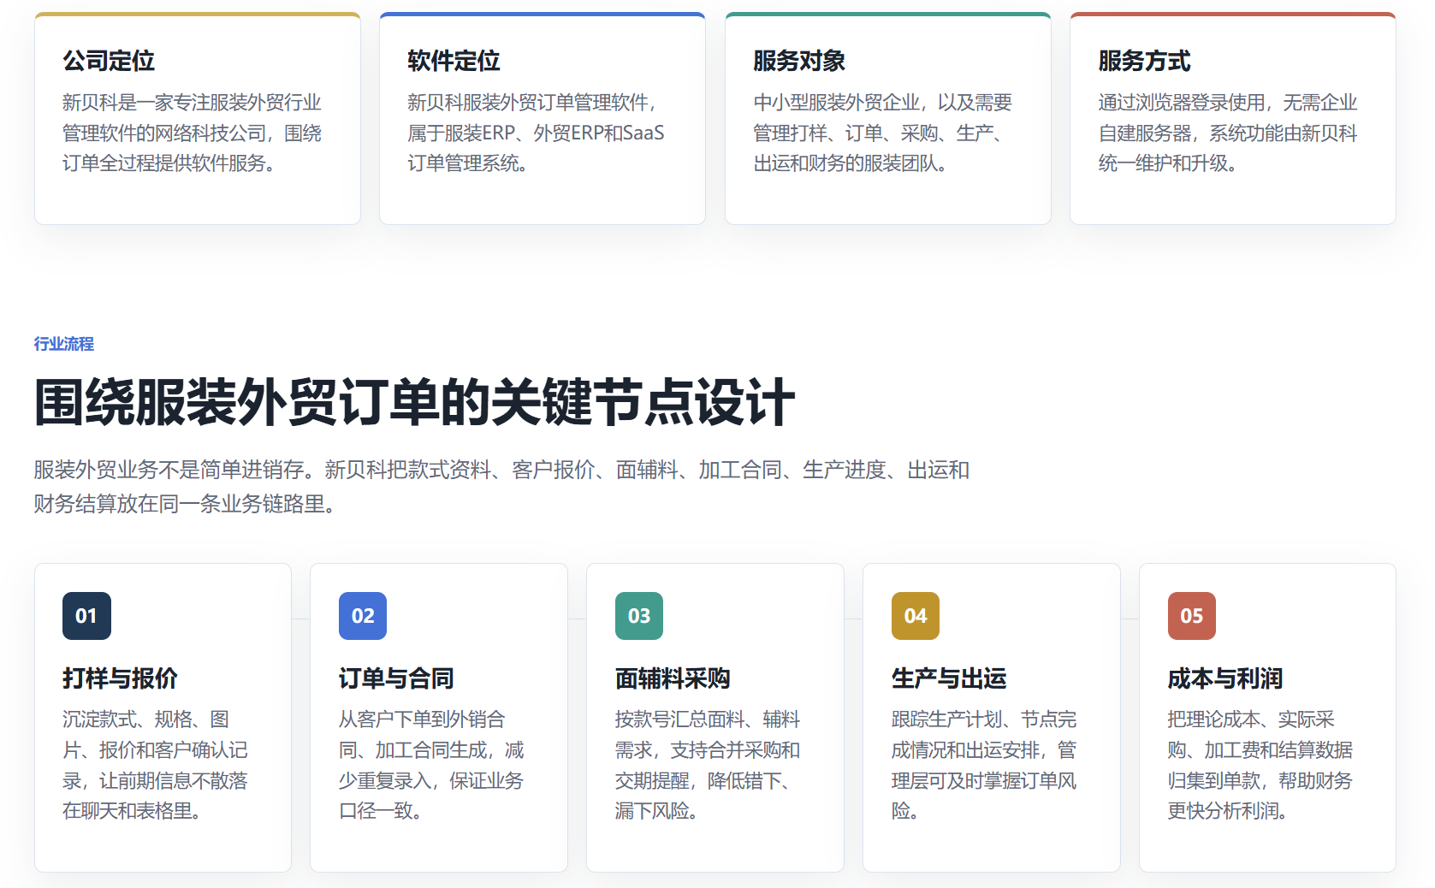Click the 订单与合同 step title

396,678
